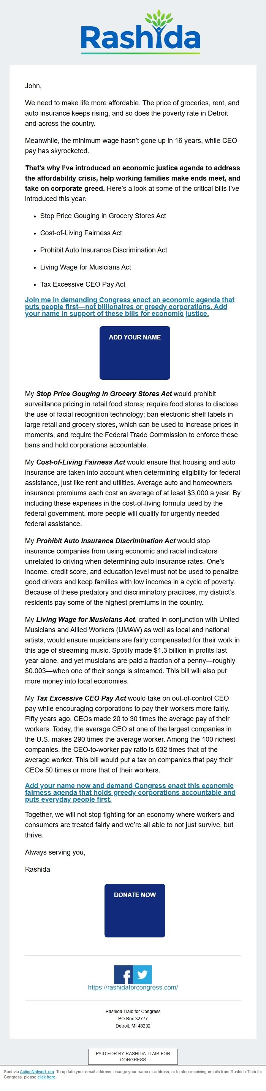Image resolution: width=266 pixels, height=1091 pixels.
Task: Click the 'Always serving you,' sign-off text
Action: pyautogui.click(x=55, y=852)
